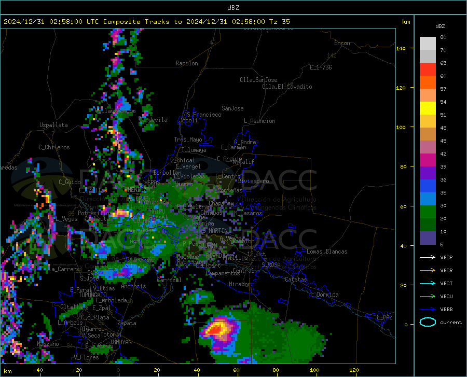467x377 pixels.
Task: Click the L_Asuncion label
Action: (x=259, y=121)
